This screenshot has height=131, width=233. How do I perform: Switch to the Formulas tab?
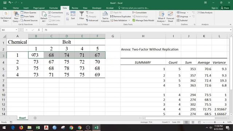tap(54, 8)
